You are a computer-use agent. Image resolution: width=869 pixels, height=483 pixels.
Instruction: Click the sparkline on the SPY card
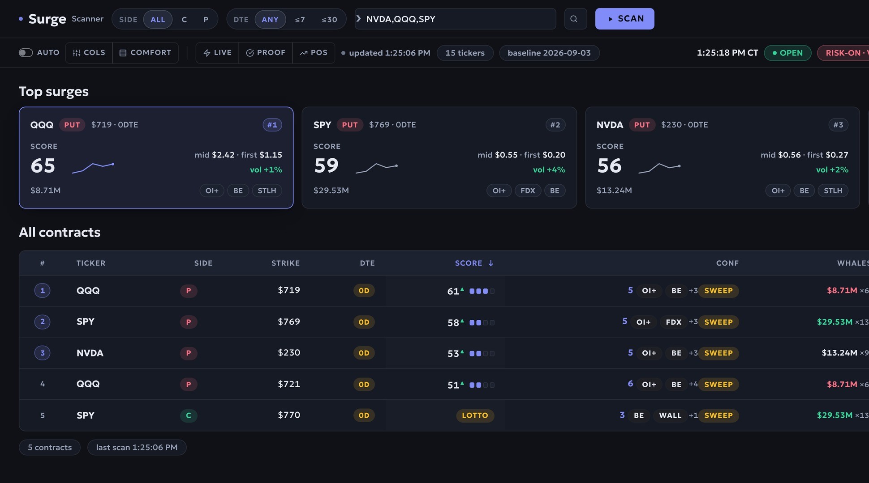377,168
